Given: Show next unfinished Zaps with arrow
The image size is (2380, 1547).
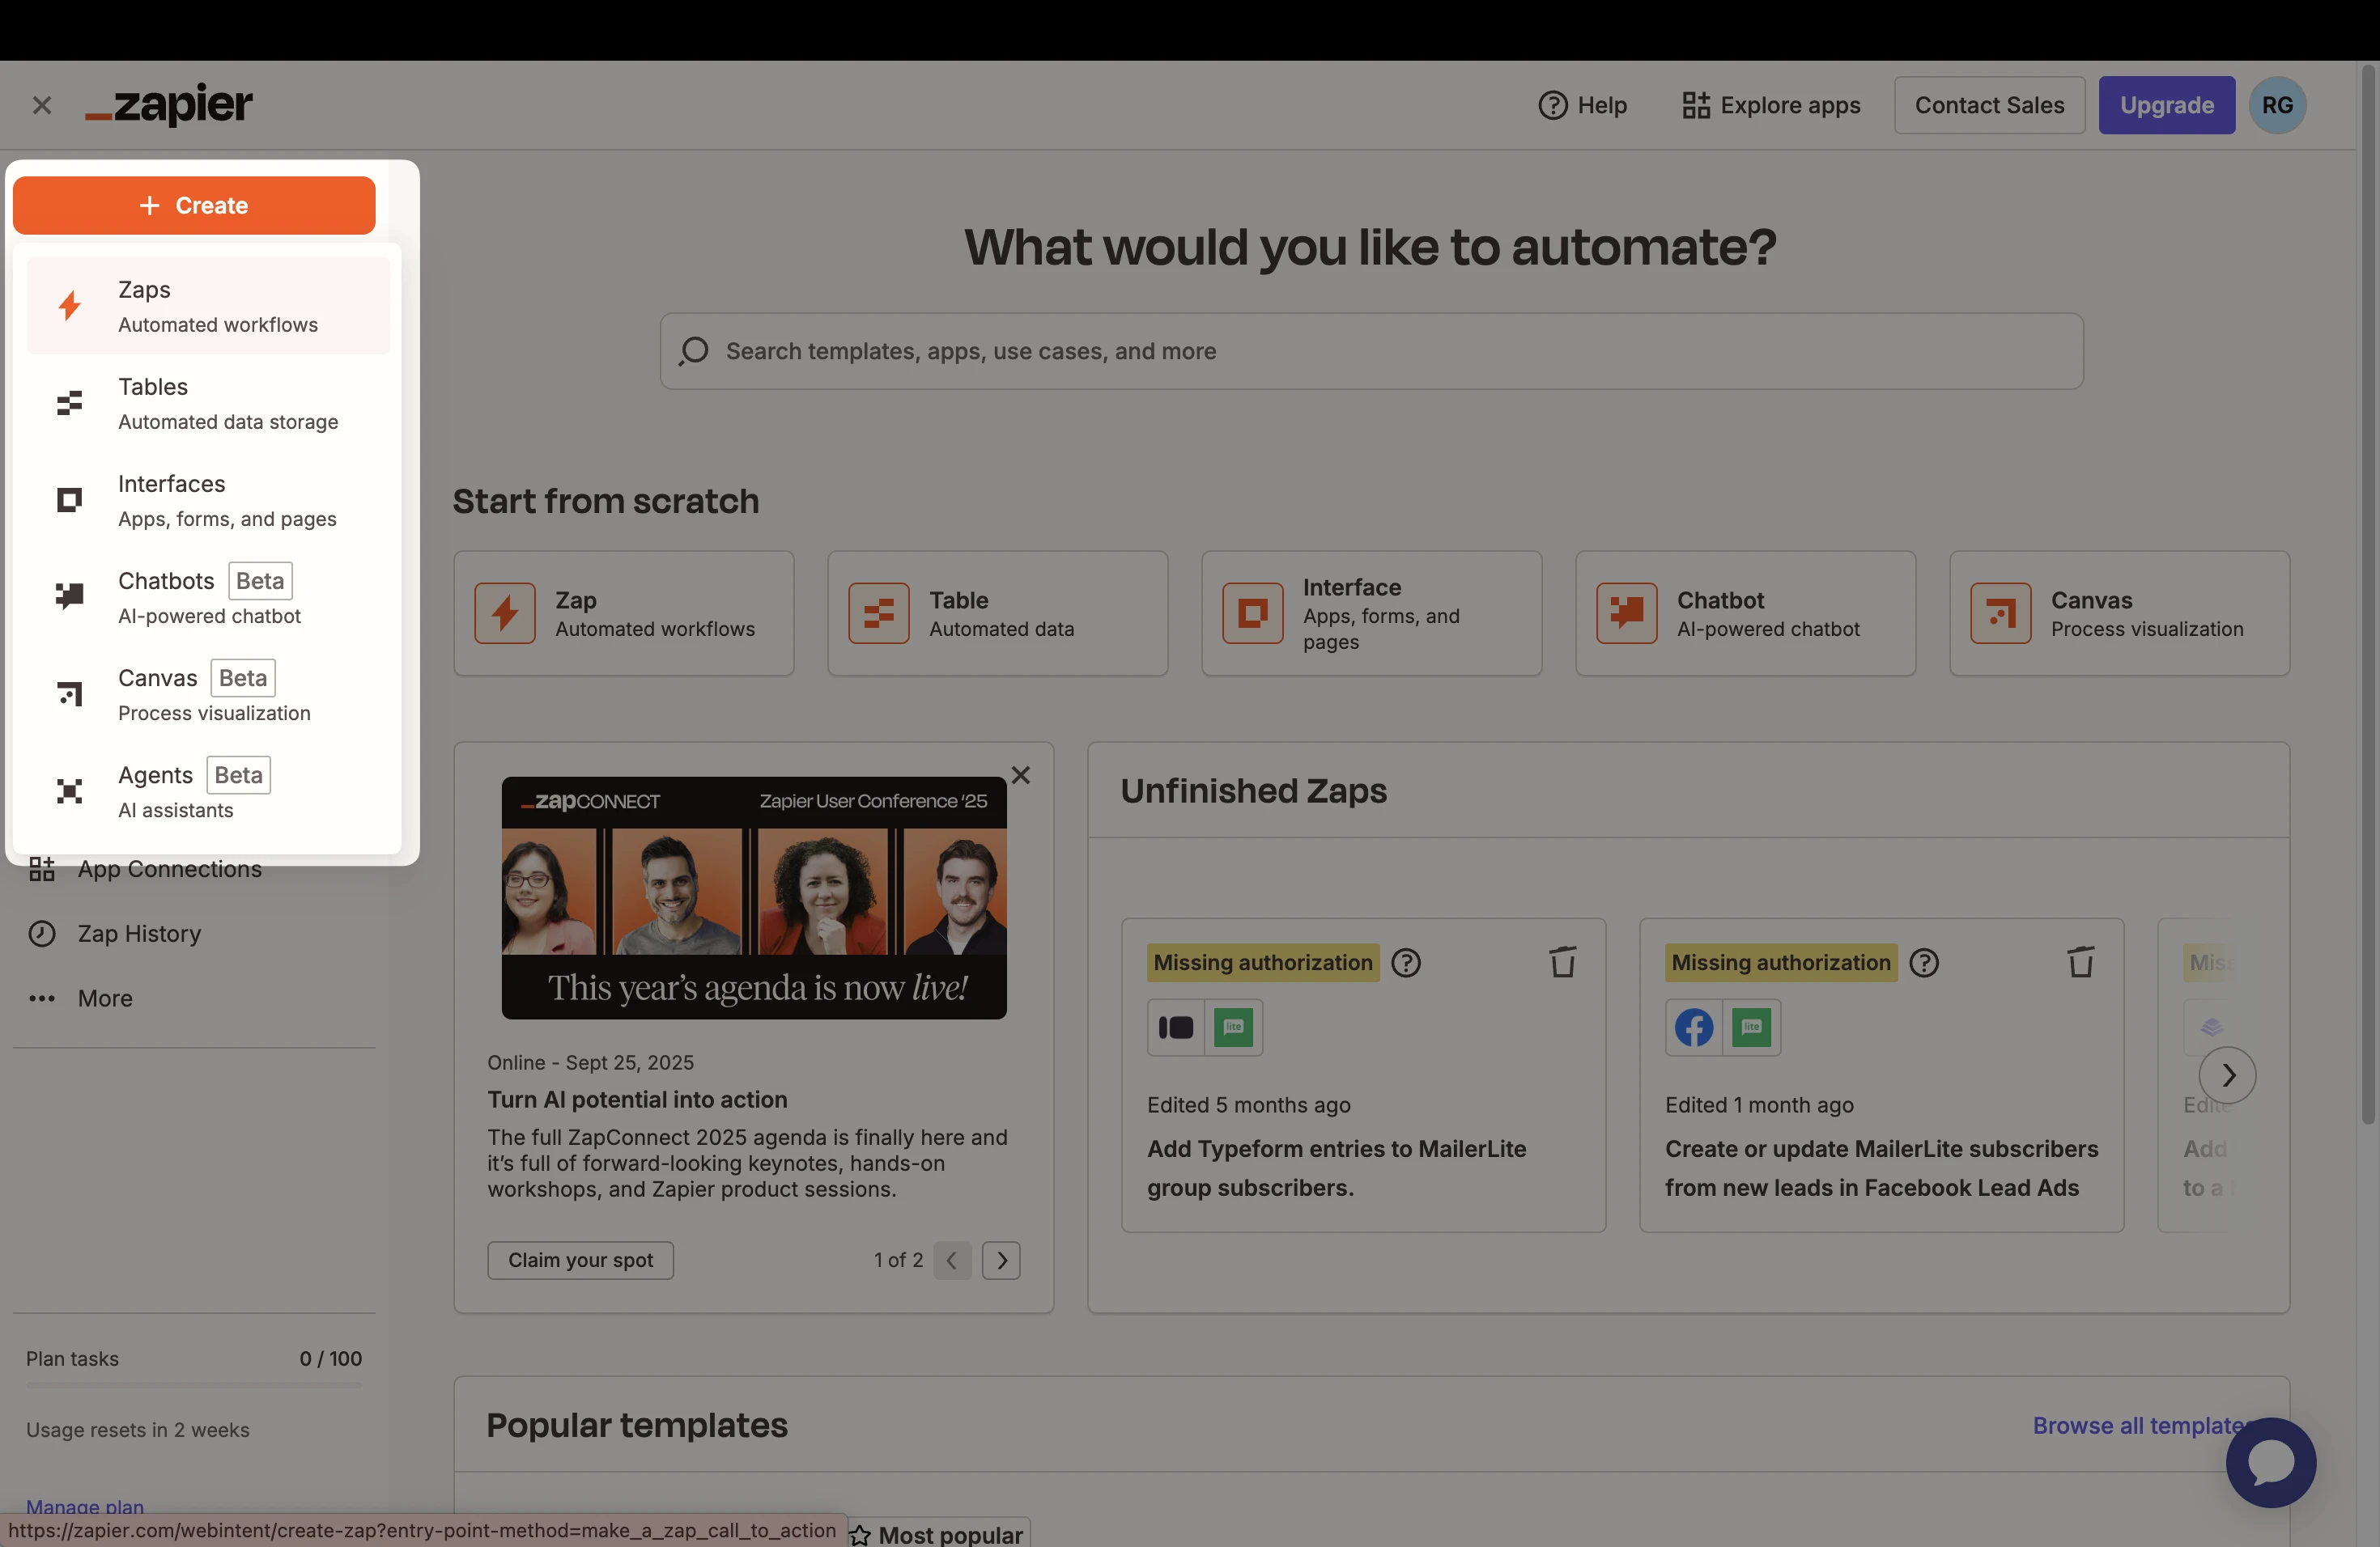Looking at the screenshot, I should click(x=2227, y=1075).
